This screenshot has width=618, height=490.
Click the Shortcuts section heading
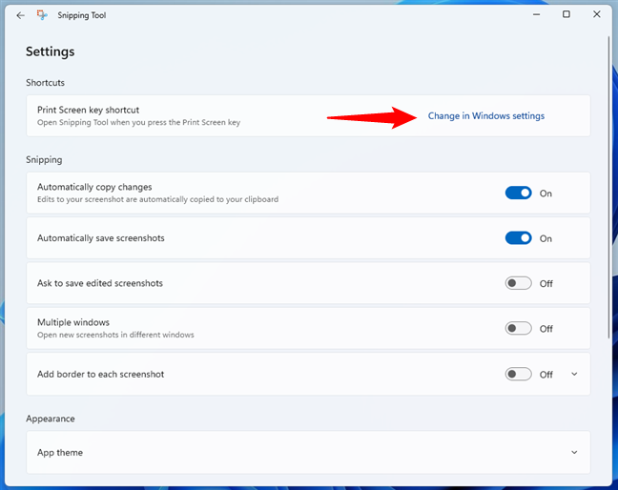[x=46, y=83]
